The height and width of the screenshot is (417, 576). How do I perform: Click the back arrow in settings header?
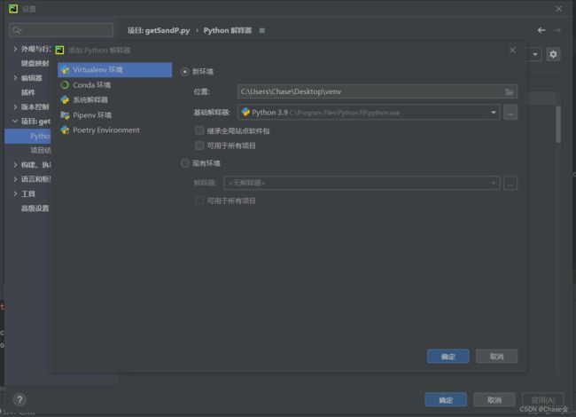(541, 30)
